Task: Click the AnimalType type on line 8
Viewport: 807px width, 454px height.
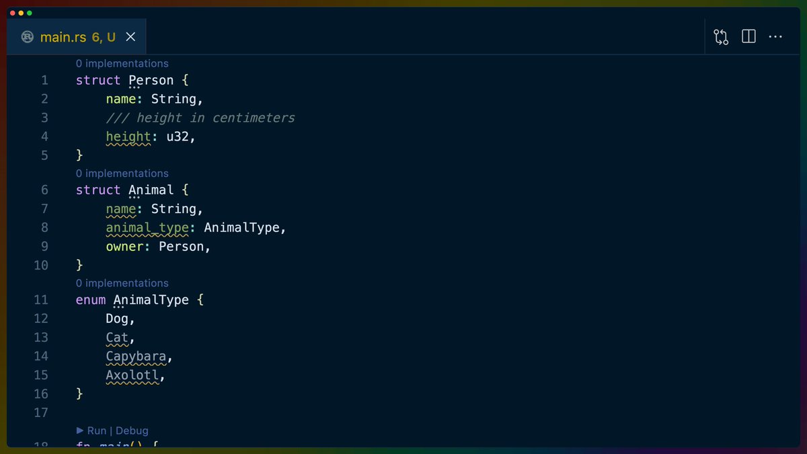Action: click(242, 228)
